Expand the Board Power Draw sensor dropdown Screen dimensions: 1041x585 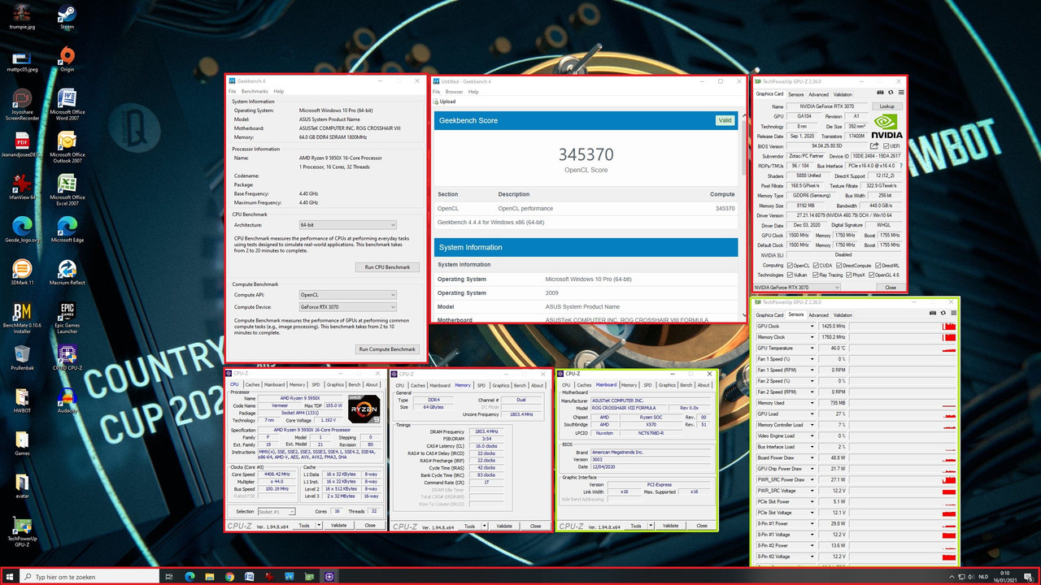[x=811, y=457]
